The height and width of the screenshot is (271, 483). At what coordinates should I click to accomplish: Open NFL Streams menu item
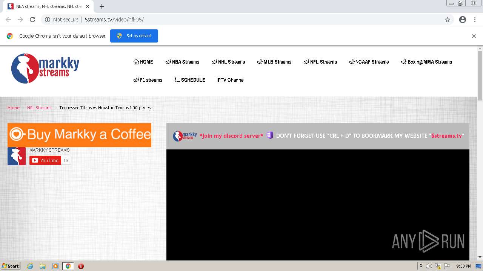320,62
